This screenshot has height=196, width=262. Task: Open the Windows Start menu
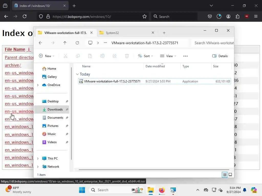pyautogui.click(x=82, y=190)
